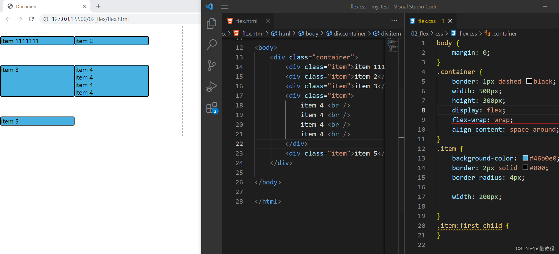This screenshot has height=254, width=559.
Task: Click the '.item:first-child' selector
Action: pyautogui.click(x=469, y=226)
